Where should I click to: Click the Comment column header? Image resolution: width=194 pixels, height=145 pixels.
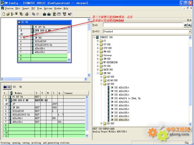(x=76, y=93)
